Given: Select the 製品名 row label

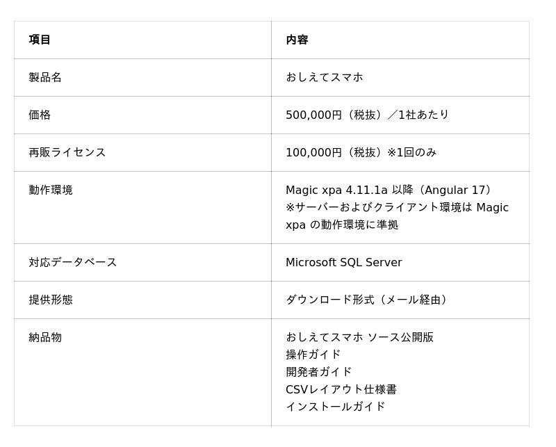Looking at the screenshot, I should pos(45,77).
